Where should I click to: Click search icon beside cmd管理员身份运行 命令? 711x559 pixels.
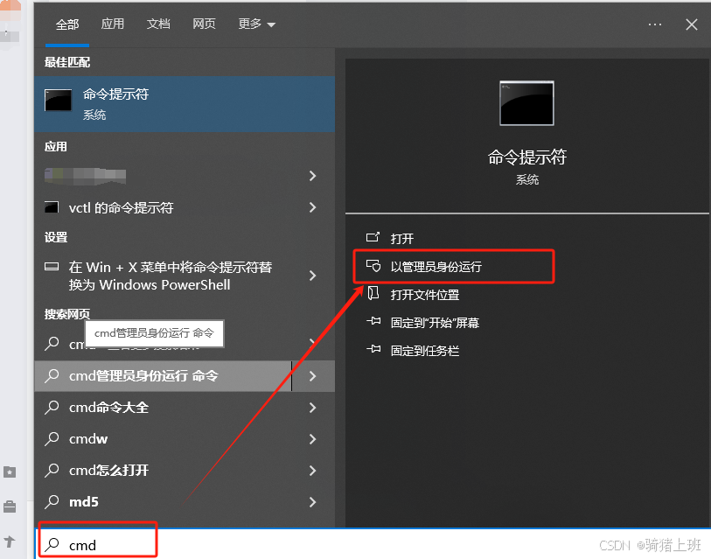pyautogui.click(x=52, y=376)
